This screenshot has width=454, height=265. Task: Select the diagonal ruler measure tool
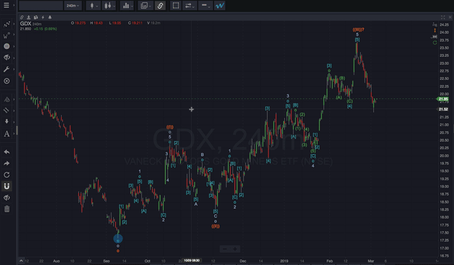[6, 110]
